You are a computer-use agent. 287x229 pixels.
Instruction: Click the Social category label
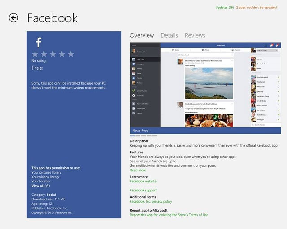(51, 195)
